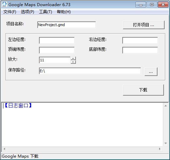Screen dimensions: 170x160
Task: Focus the 项目名称 field NewProject.gmd
Action: 66,25
